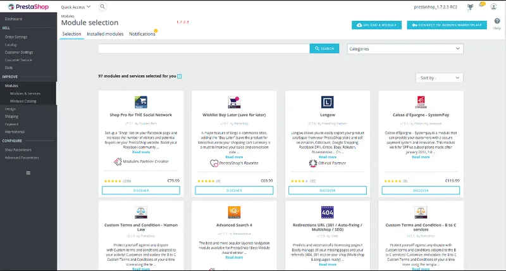Click Read more on Lengow card
506x271 pixels.
328,157
